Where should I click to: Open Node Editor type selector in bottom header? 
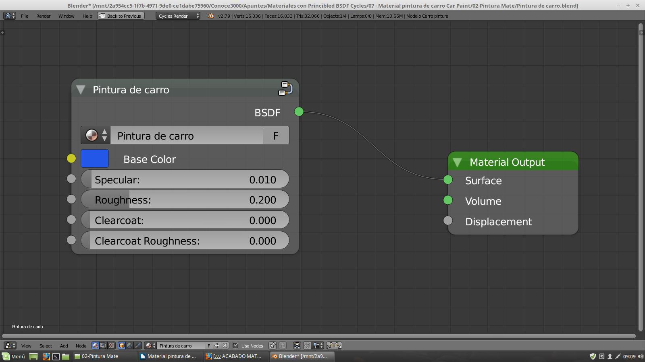(x=10, y=346)
